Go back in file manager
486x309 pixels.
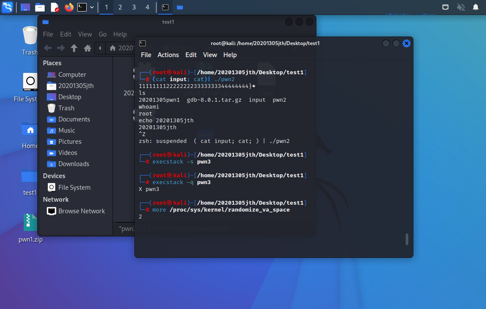tap(48, 48)
